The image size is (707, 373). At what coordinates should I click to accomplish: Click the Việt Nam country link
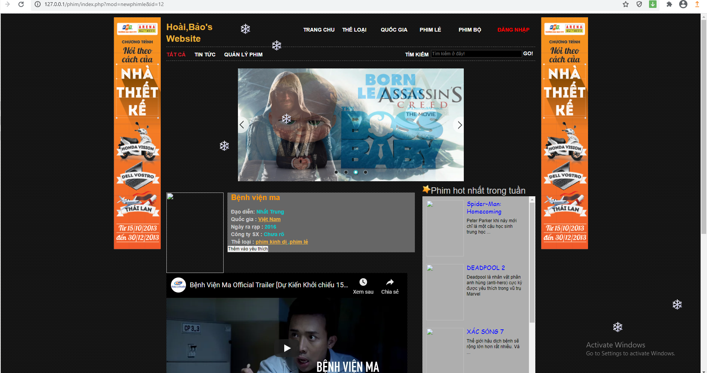[x=269, y=219]
